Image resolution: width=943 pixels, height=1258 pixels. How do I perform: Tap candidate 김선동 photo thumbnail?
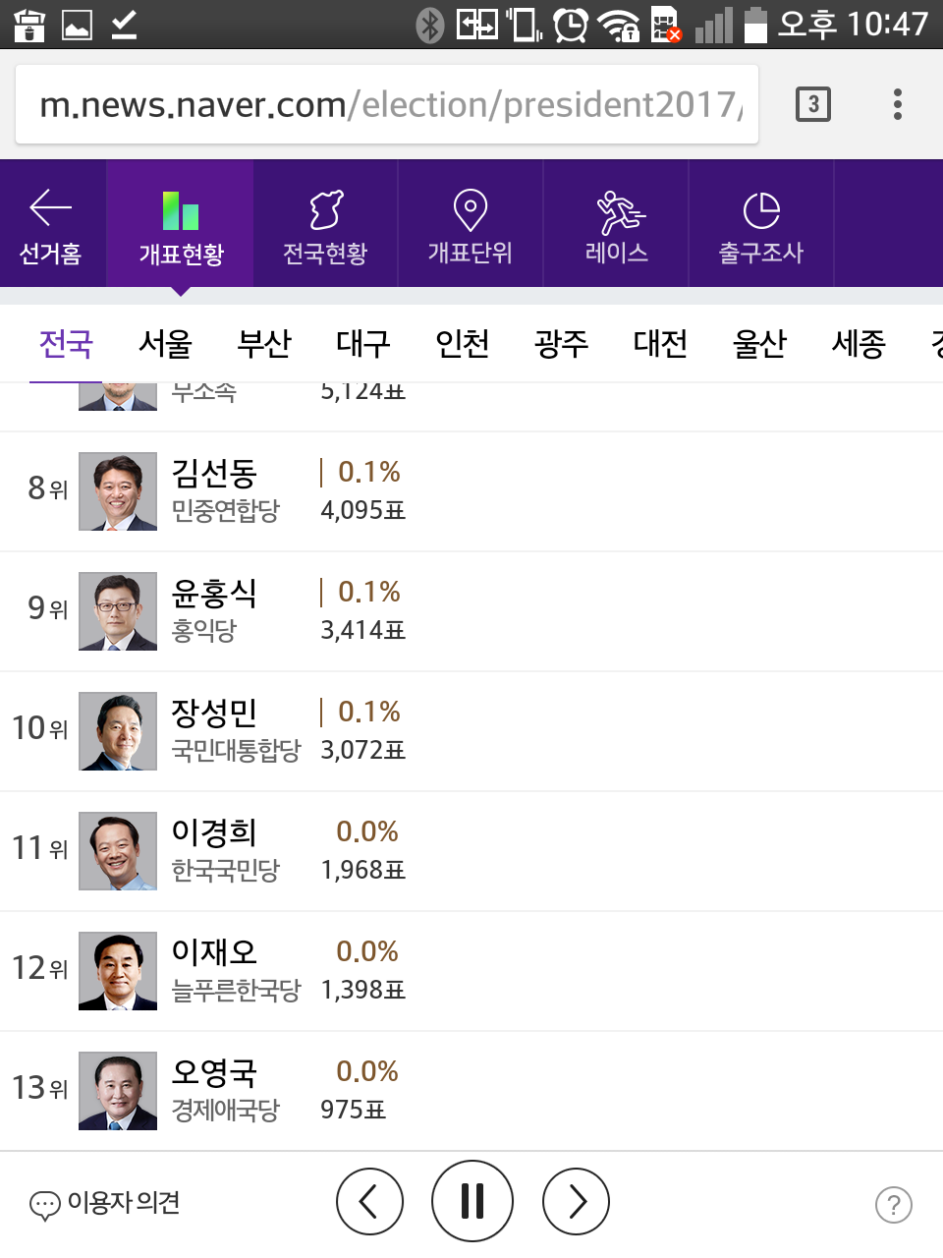[118, 491]
